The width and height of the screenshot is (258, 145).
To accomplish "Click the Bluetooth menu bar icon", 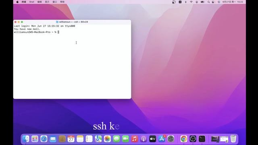I will click(x=186, y=2).
